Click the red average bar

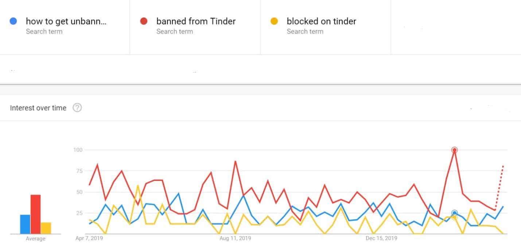pos(35,214)
